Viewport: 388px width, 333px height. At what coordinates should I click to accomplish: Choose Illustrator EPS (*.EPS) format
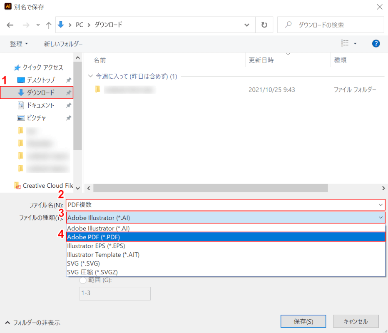click(226, 246)
